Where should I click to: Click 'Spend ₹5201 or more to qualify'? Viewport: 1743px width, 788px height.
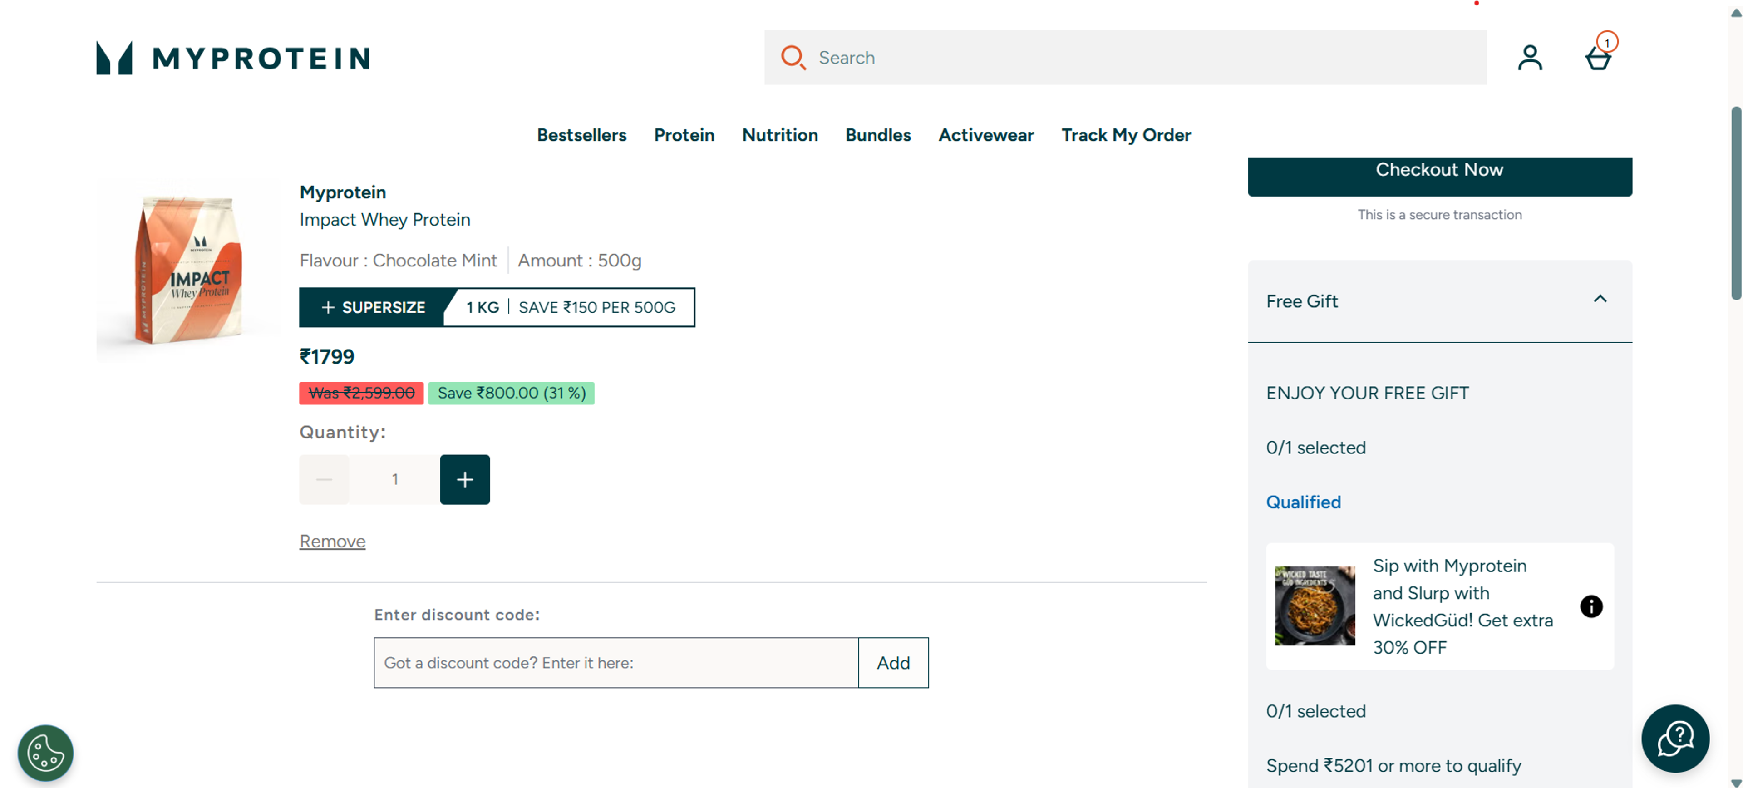pos(1393,766)
